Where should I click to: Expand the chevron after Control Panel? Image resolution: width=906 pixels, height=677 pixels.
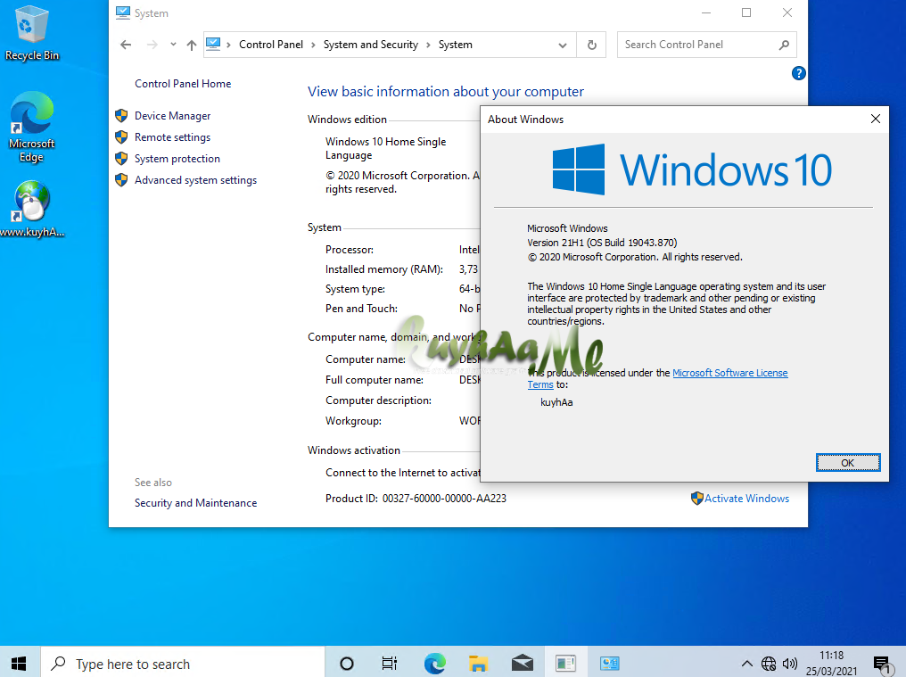coord(313,45)
